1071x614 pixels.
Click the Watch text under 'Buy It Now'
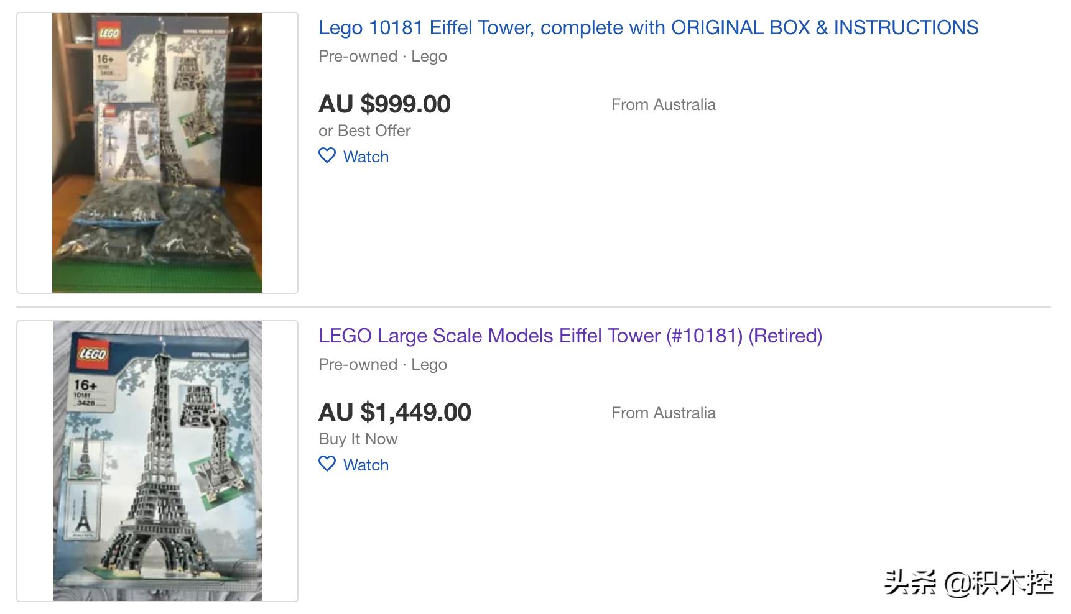coord(366,465)
